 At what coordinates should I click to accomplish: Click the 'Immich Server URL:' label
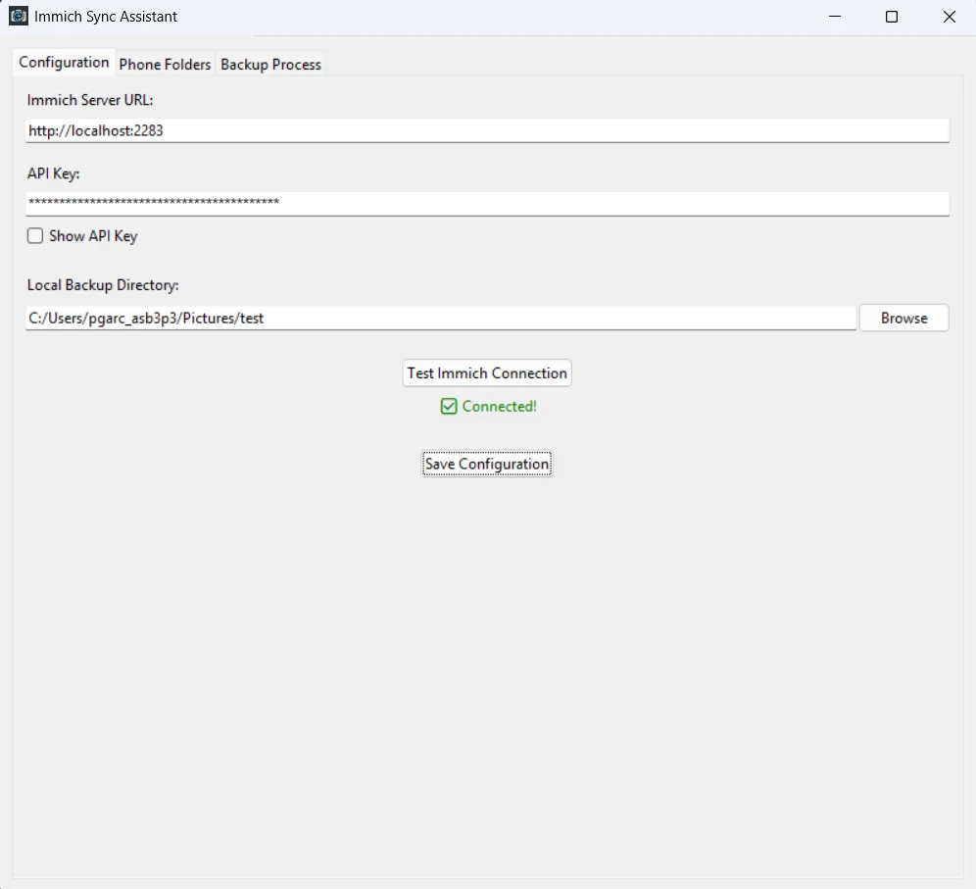point(90,100)
